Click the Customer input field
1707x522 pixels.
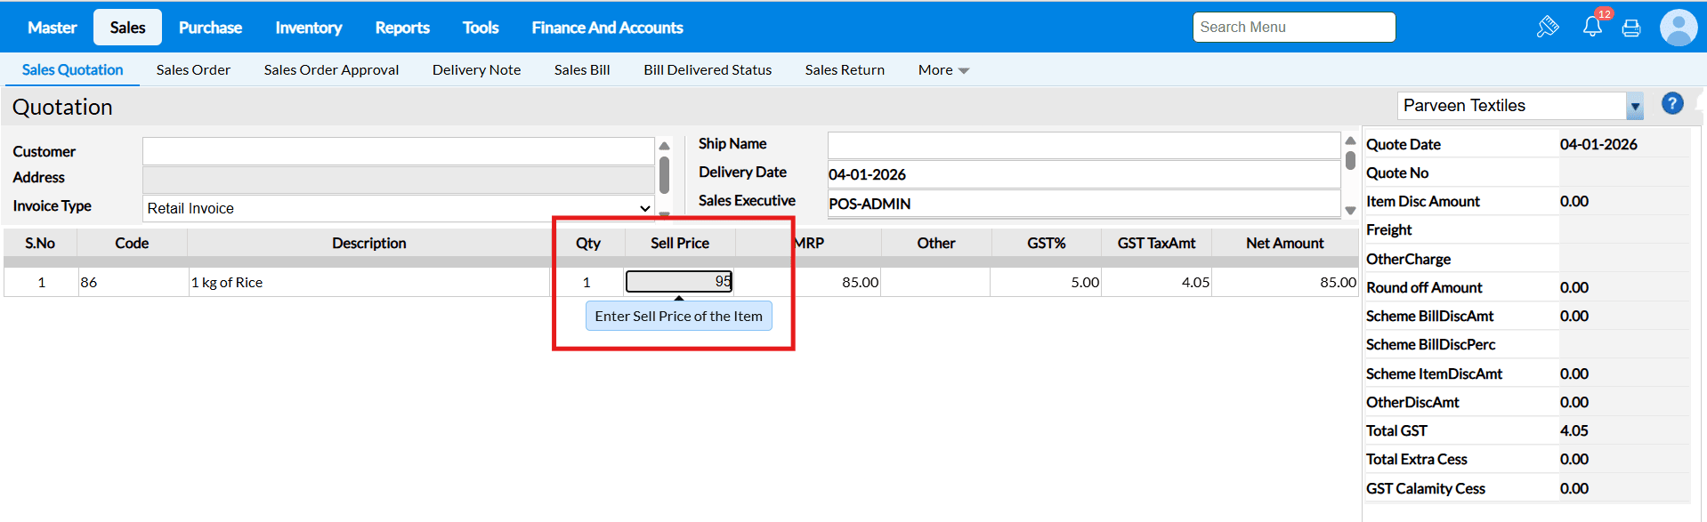tap(398, 151)
